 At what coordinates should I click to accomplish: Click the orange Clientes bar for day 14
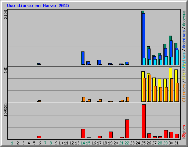(84, 99)
